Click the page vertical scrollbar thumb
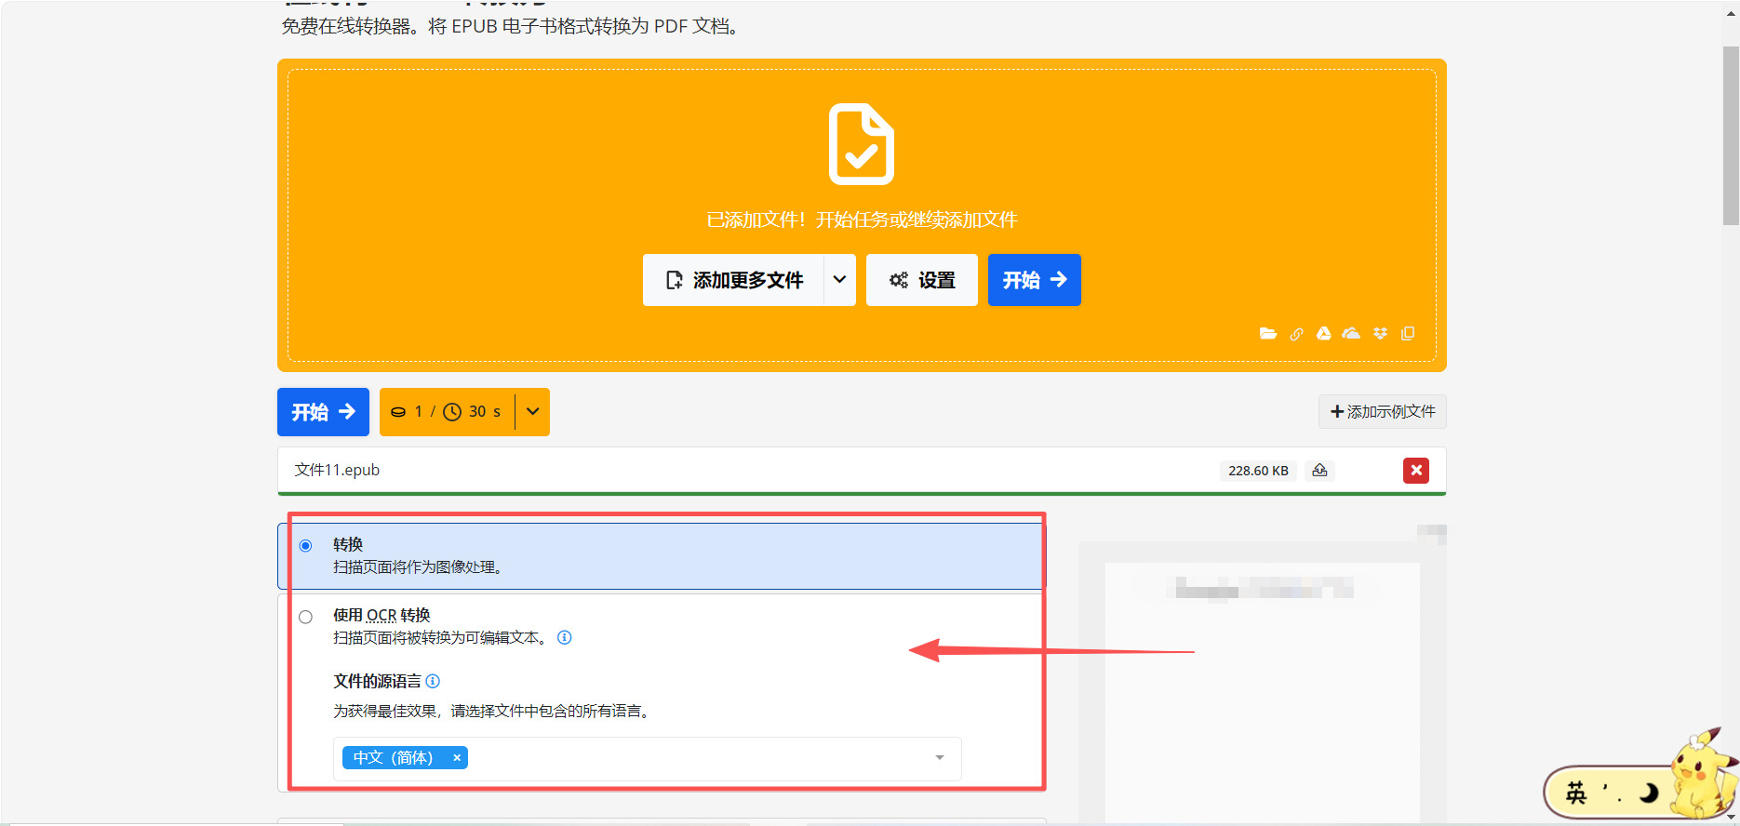 tap(1731, 136)
